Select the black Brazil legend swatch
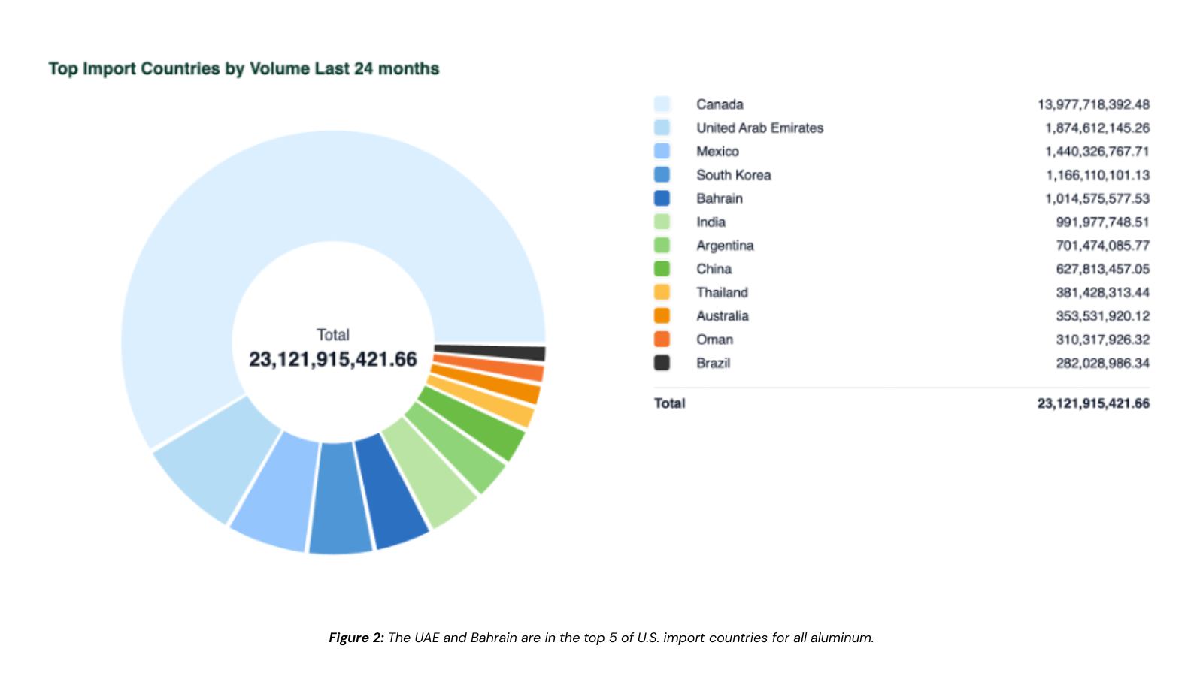Viewport: 1203px width, 676px height. [662, 363]
